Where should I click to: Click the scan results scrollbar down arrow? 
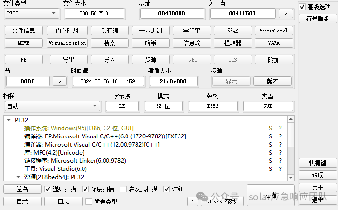point(291,178)
